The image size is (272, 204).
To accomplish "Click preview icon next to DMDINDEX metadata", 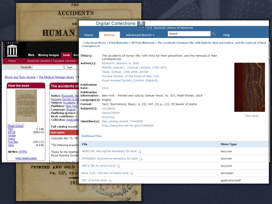I will (141, 159).
